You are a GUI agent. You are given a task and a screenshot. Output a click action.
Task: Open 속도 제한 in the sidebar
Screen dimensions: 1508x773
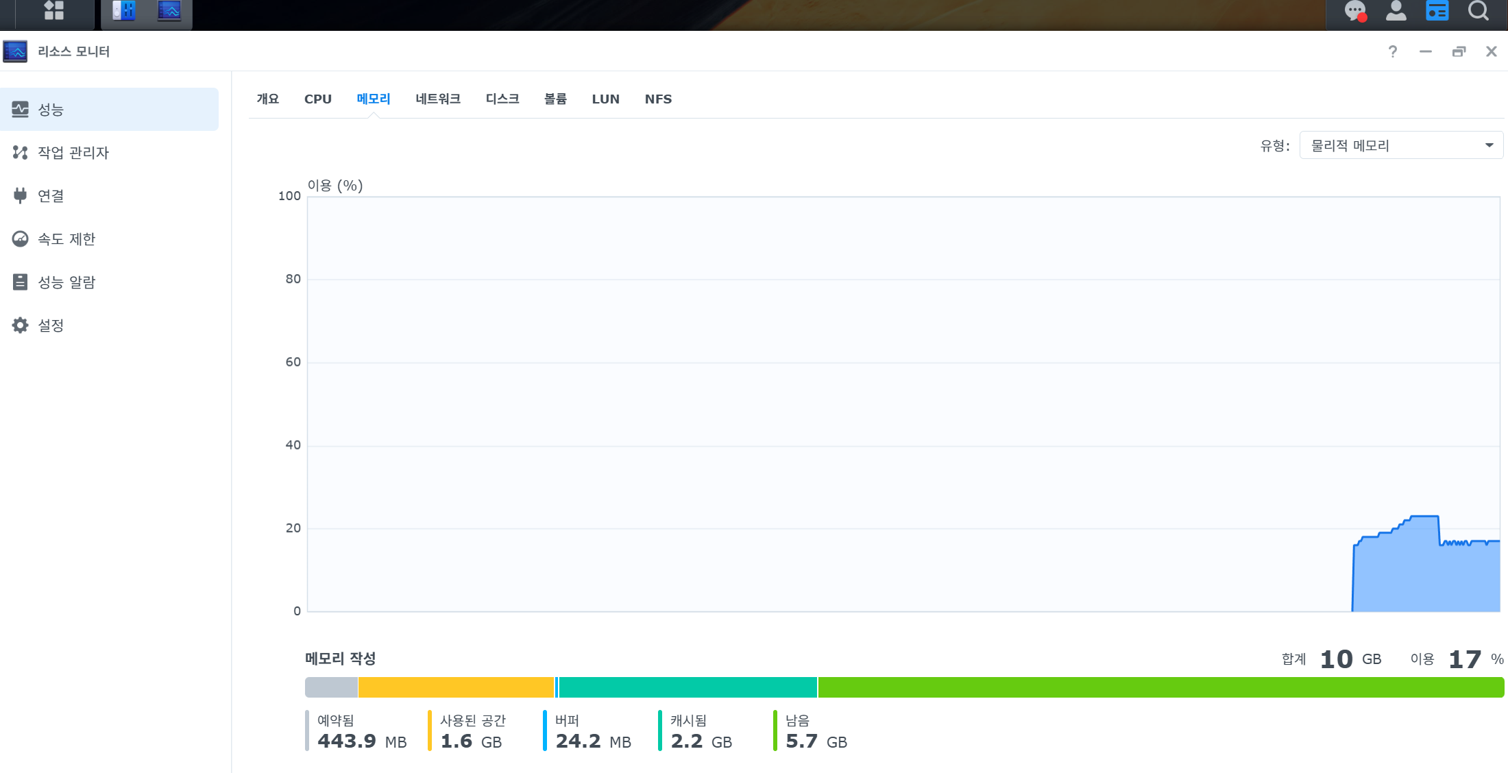110,238
